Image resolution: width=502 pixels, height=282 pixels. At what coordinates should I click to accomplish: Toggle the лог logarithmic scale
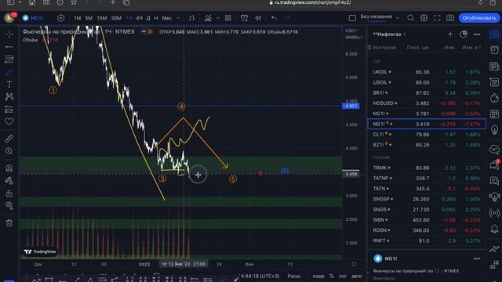tap(343, 276)
